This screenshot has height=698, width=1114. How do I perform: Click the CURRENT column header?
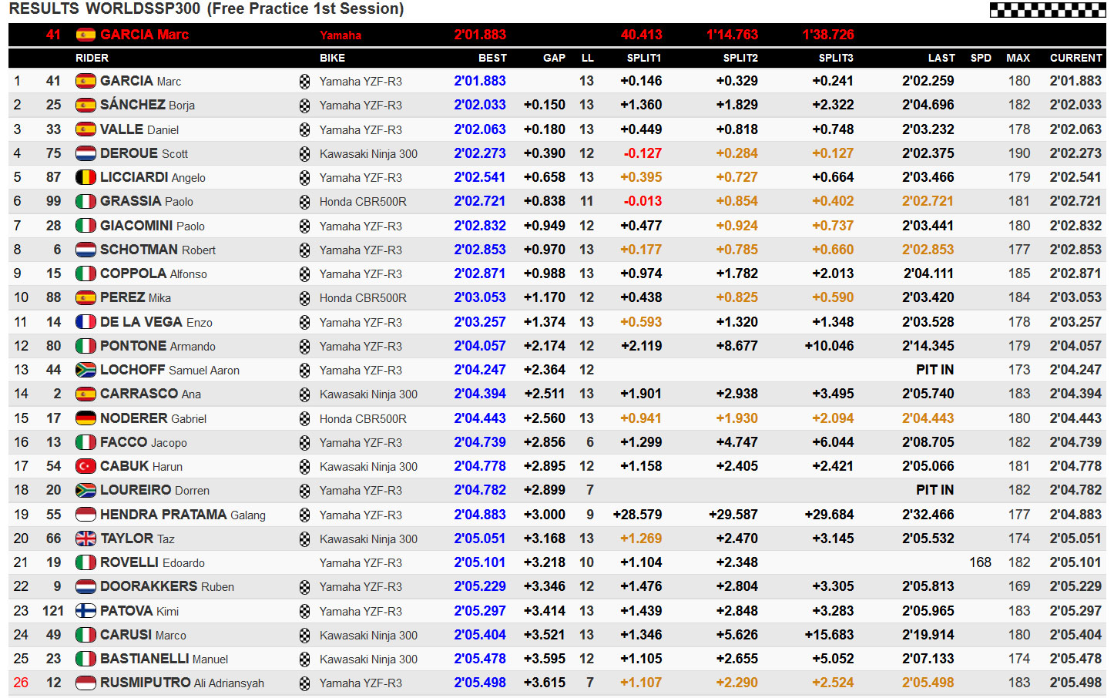1075,58
